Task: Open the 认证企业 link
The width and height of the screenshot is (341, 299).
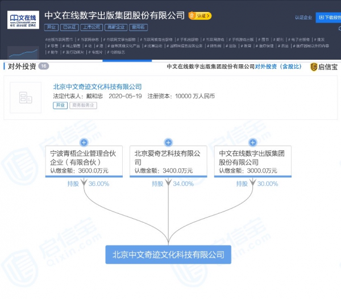Action: click(x=303, y=18)
